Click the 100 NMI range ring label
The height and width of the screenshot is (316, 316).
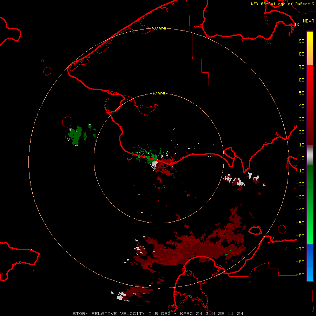click(159, 28)
